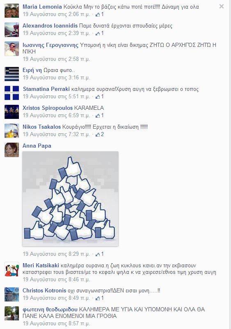
Task: Click the 8:46 π.μ. timestamp on Meri's comment
Action: tap(57, 280)
